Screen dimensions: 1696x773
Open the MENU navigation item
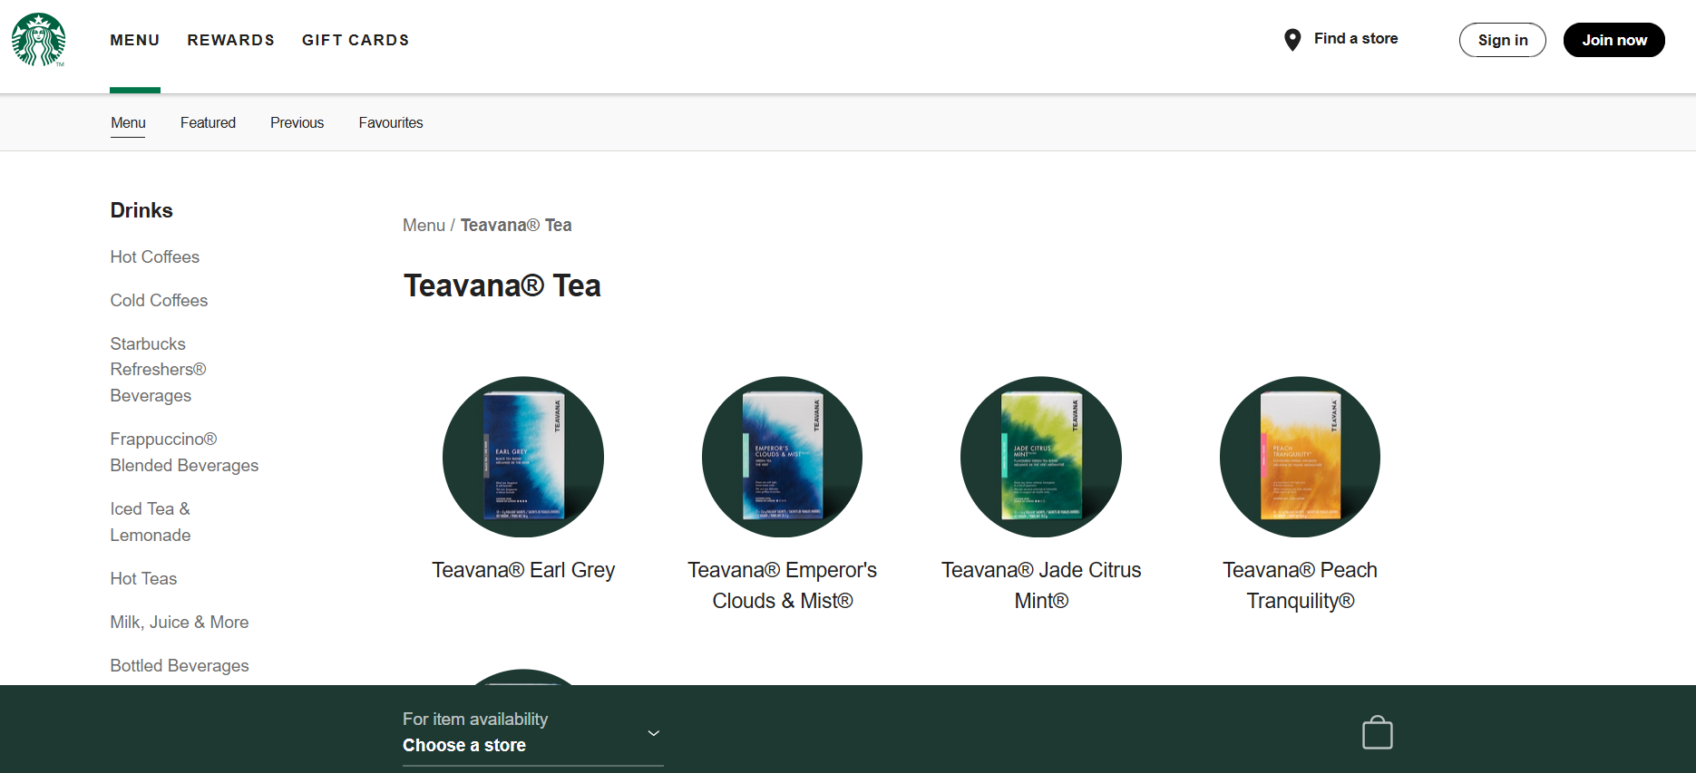[135, 40]
